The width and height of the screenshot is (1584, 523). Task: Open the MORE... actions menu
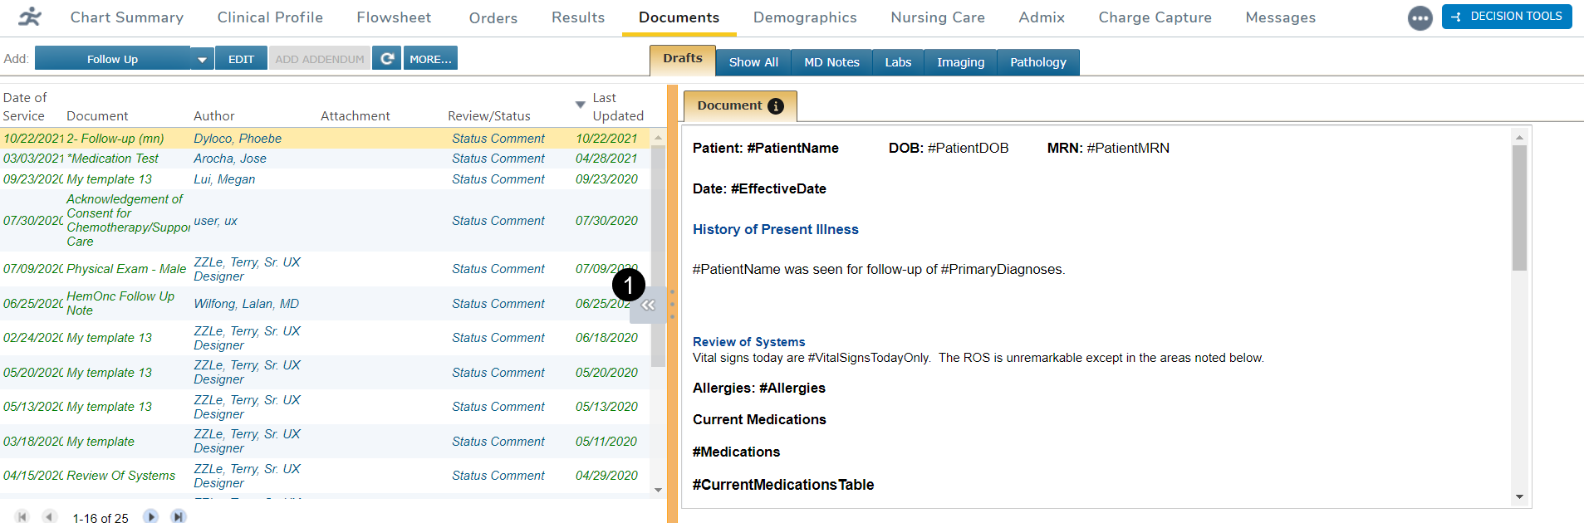(x=430, y=59)
